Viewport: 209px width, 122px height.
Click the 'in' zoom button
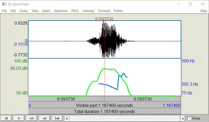coord(19,118)
